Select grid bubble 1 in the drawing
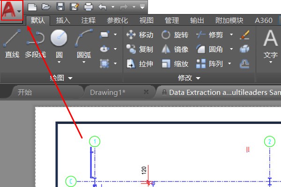Viewport: 281px width, 187px height. click(95, 141)
